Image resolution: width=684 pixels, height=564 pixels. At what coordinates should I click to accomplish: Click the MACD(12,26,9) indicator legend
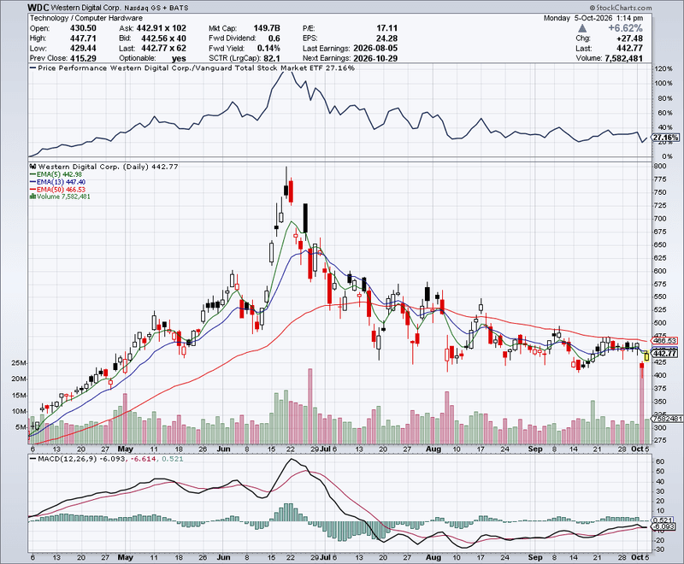106,459
